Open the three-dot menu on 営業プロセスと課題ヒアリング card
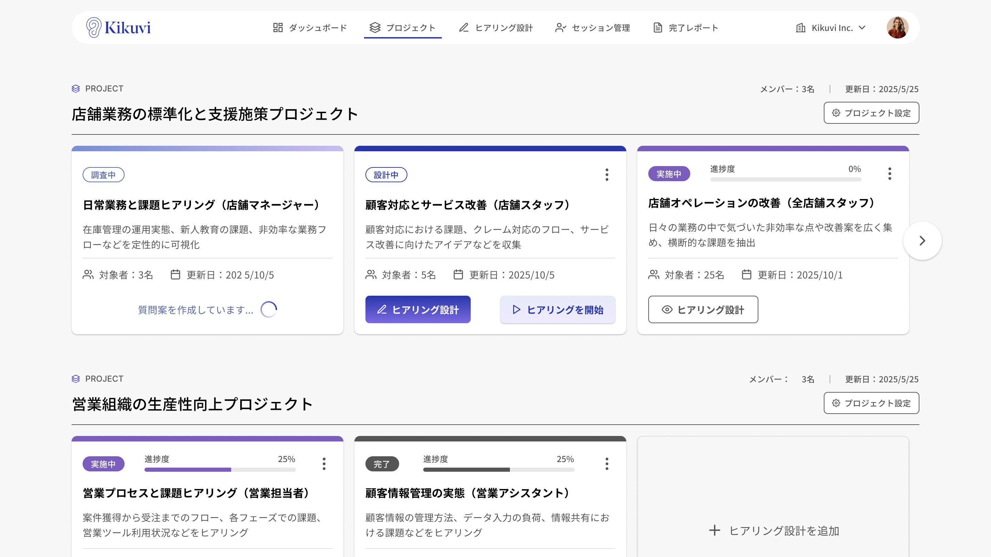Image resolution: width=991 pixels, height=557 pixels. click(x=324, y=464)
